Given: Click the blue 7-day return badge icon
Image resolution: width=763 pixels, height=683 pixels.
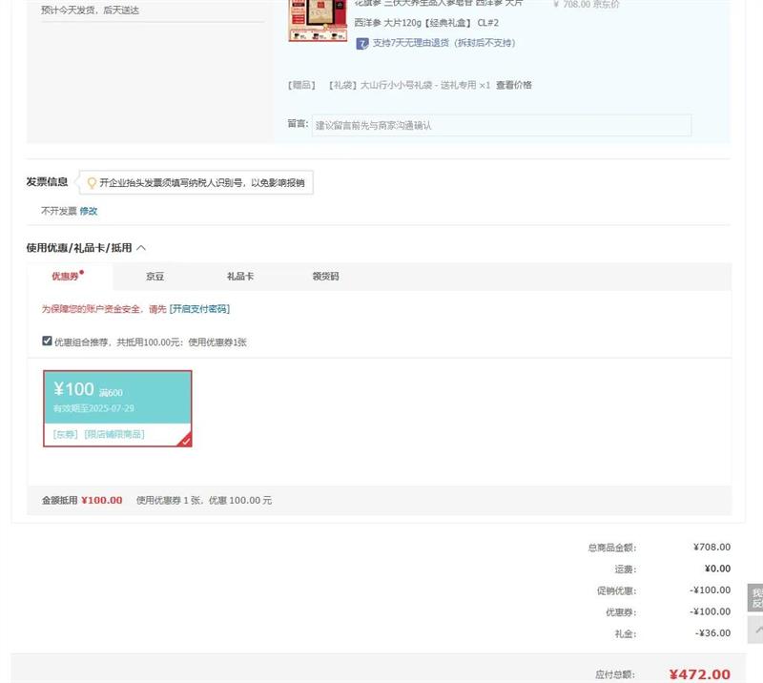Looking at the screenshot, I should [x=362, y=43].
